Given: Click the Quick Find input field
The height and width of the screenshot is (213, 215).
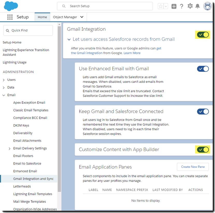Looking at the screenshot, I should [28, 30].
